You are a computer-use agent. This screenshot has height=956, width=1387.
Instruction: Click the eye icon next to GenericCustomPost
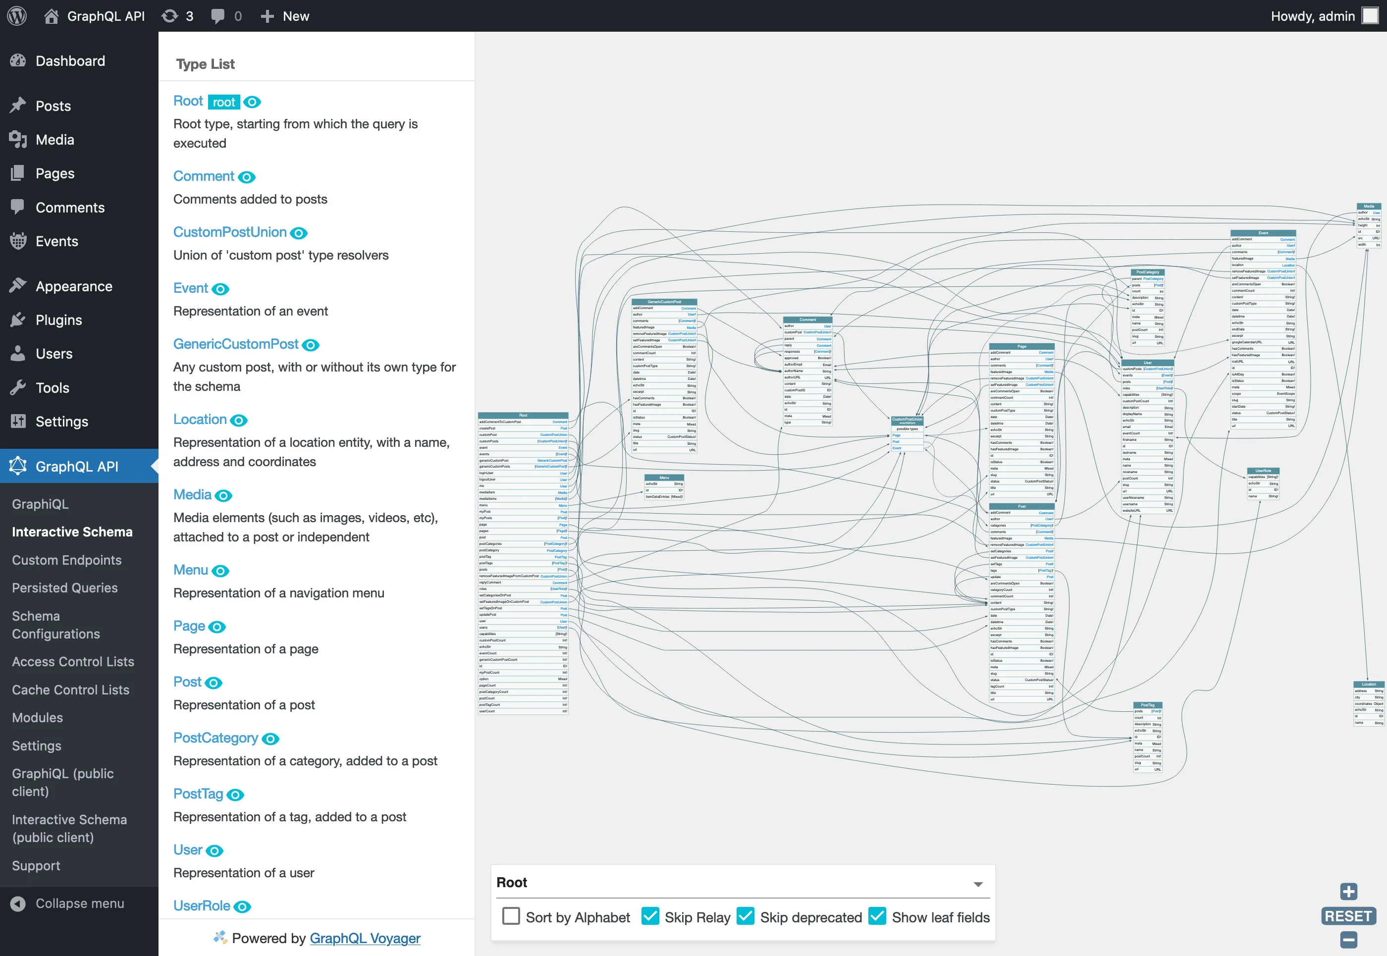coord(310,345)
